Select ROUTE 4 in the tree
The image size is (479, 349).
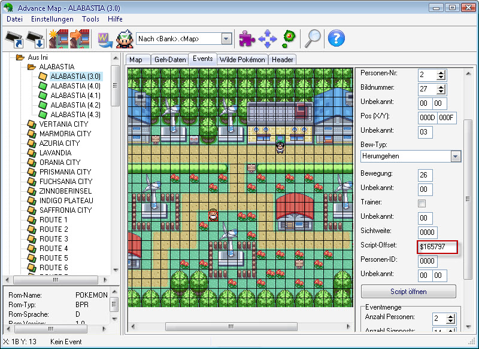pos(54,249)
